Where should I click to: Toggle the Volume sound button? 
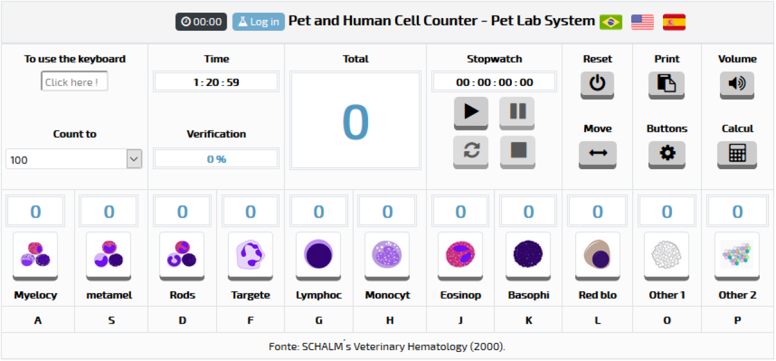coord(737,84)
